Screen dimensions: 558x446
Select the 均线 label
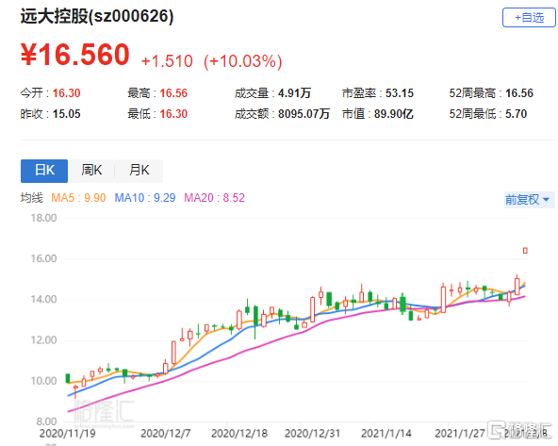tap(32, 198)
